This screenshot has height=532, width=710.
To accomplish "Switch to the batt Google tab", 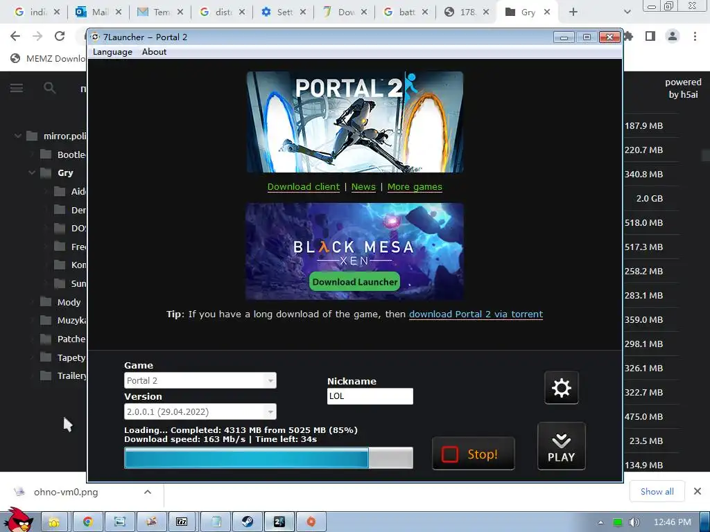I will [x=405, y=12].
